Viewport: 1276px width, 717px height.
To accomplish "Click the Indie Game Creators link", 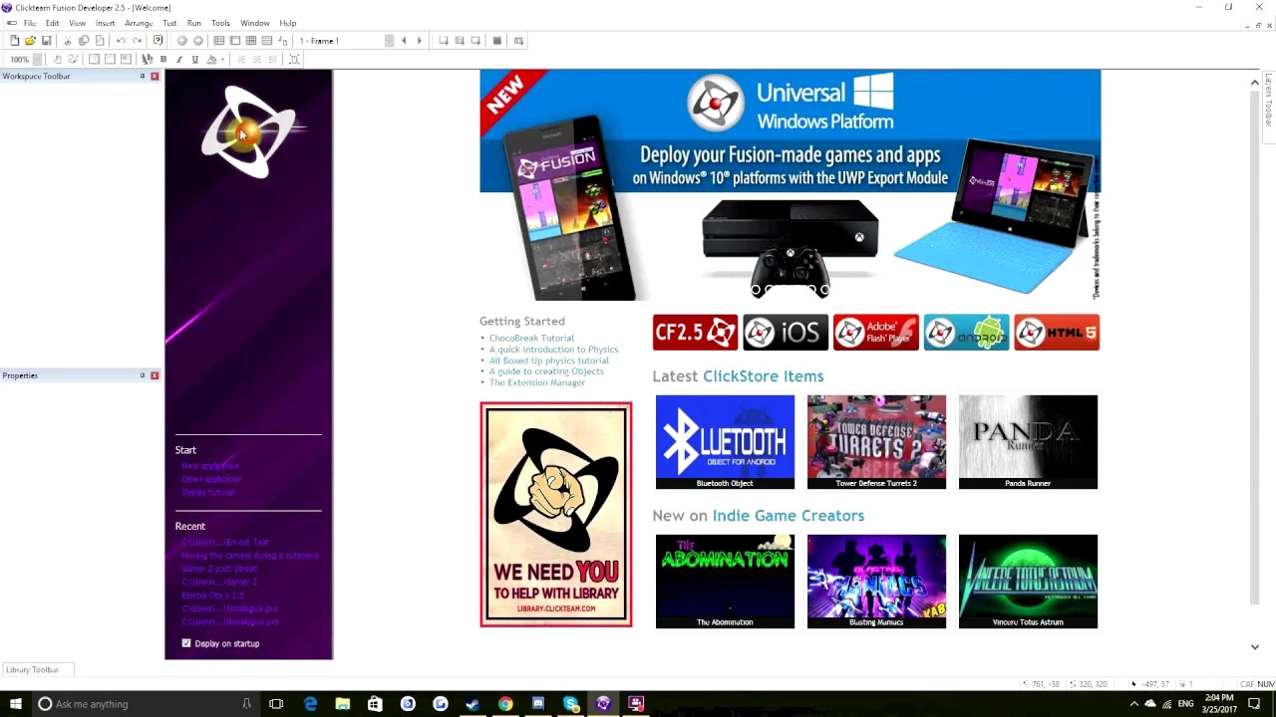I will tap(788, 516).
